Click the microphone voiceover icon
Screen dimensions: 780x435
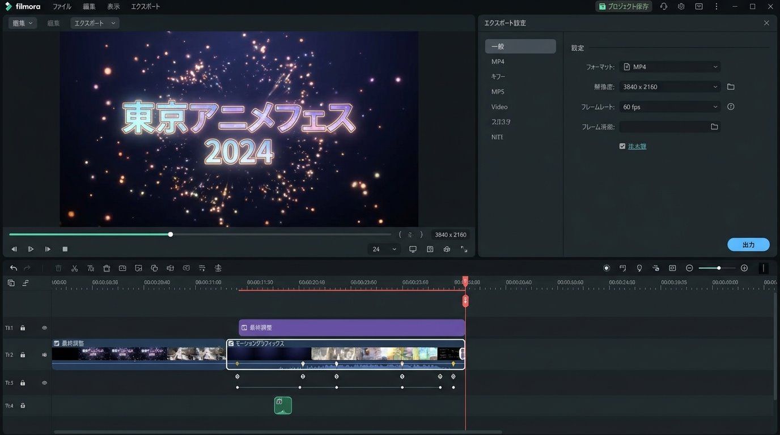[639, 268]
